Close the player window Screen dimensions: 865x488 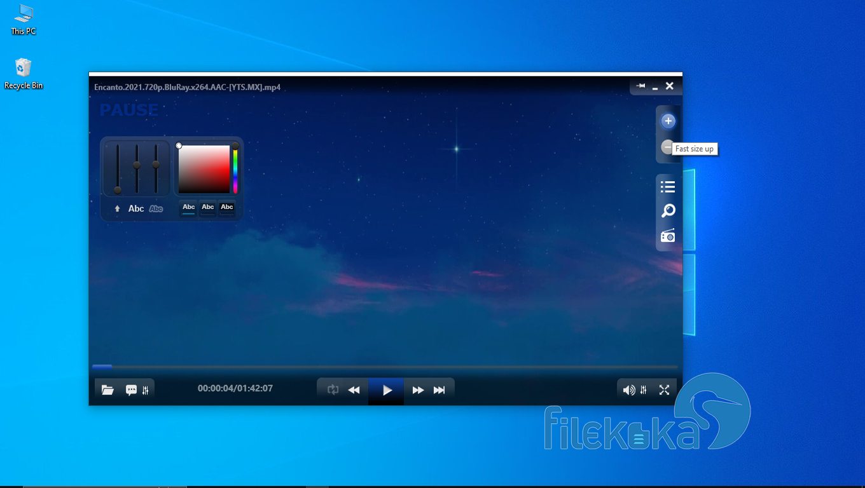[x=670, y=86]
